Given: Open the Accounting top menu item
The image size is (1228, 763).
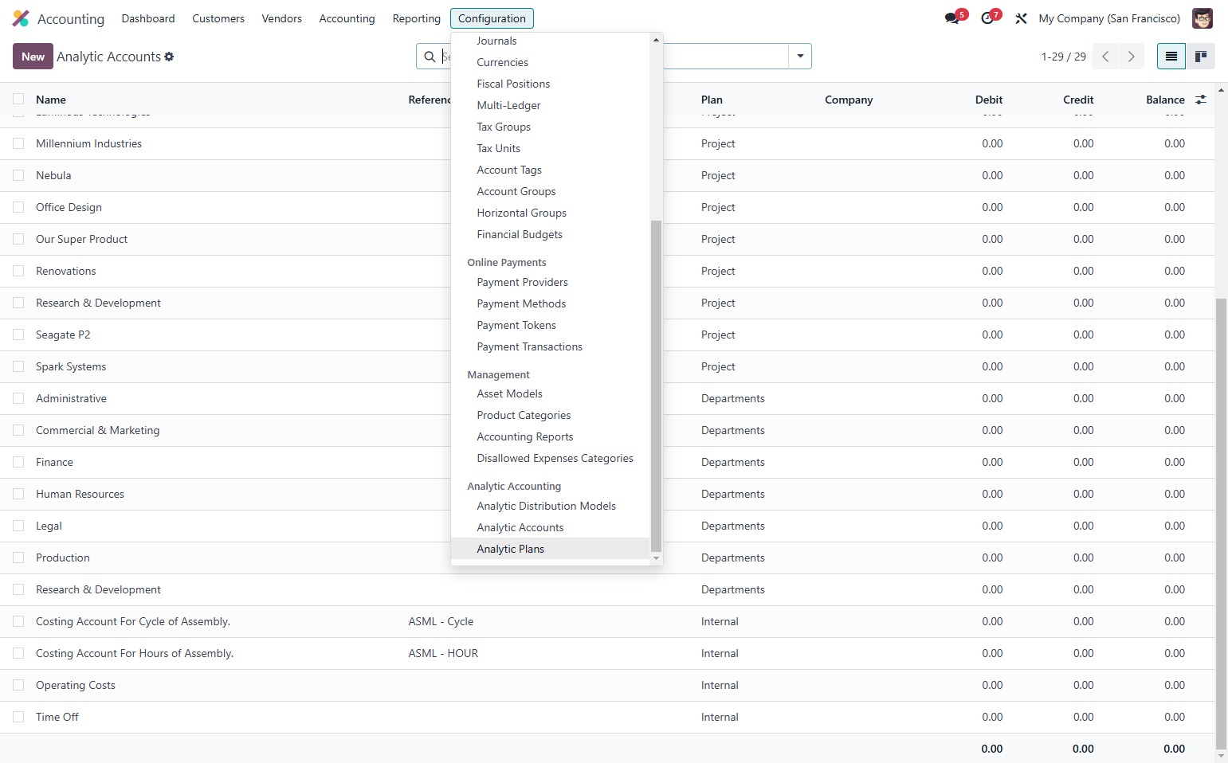Looking at the screenshot, I should (x=347, y=18).
